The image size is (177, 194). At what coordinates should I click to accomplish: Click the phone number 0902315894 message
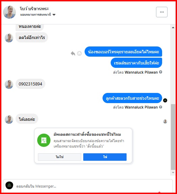point(30,84)
